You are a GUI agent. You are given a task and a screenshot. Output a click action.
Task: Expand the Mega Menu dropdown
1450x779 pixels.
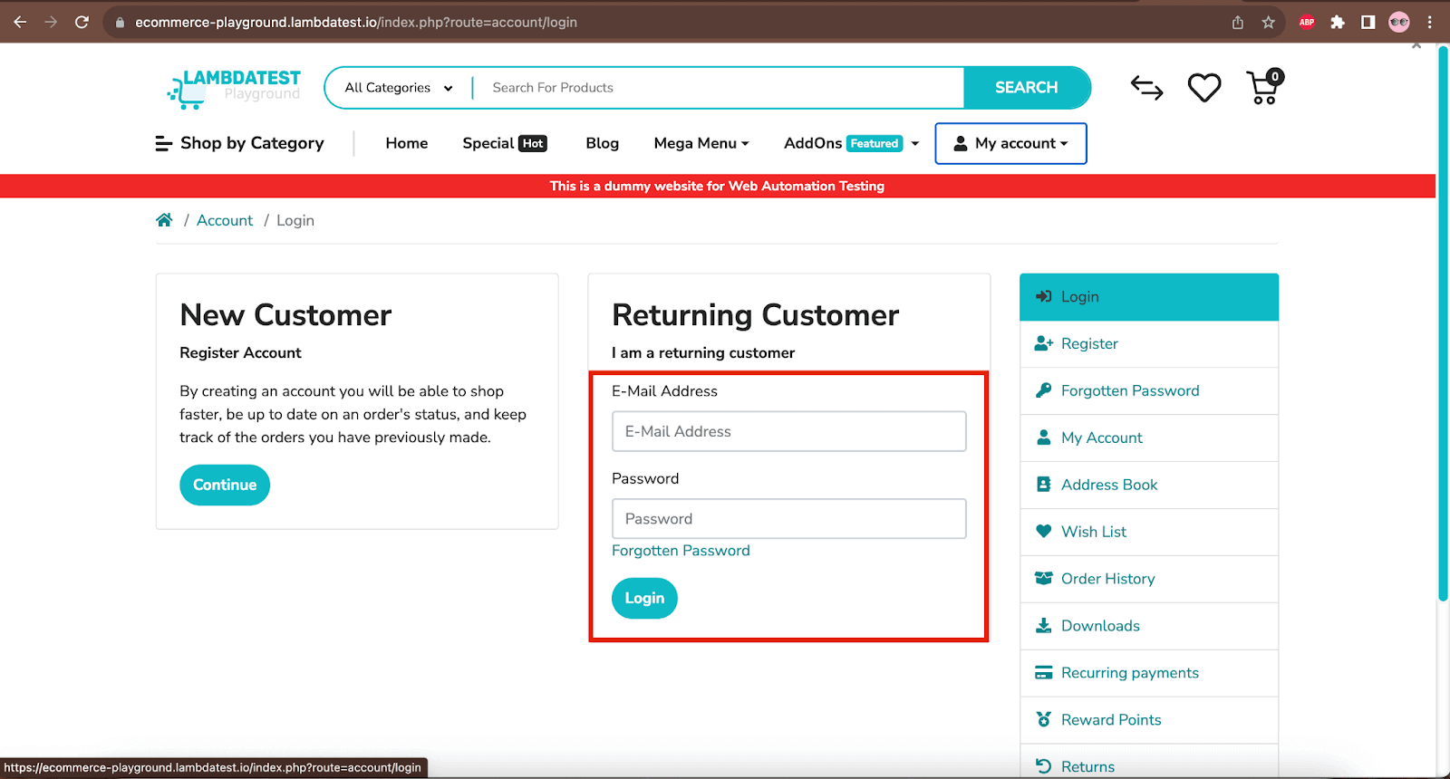[x=701, y=143]
